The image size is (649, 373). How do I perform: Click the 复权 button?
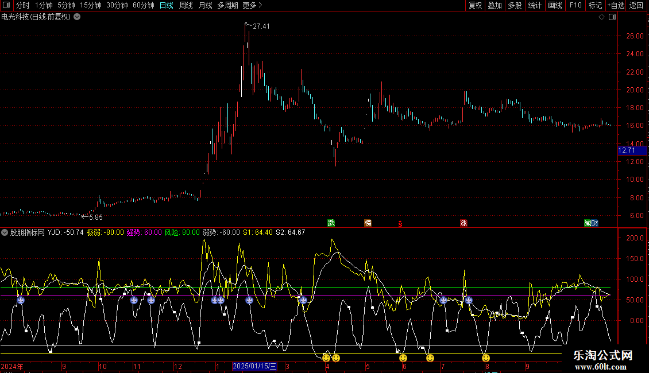tap(475, 5)
